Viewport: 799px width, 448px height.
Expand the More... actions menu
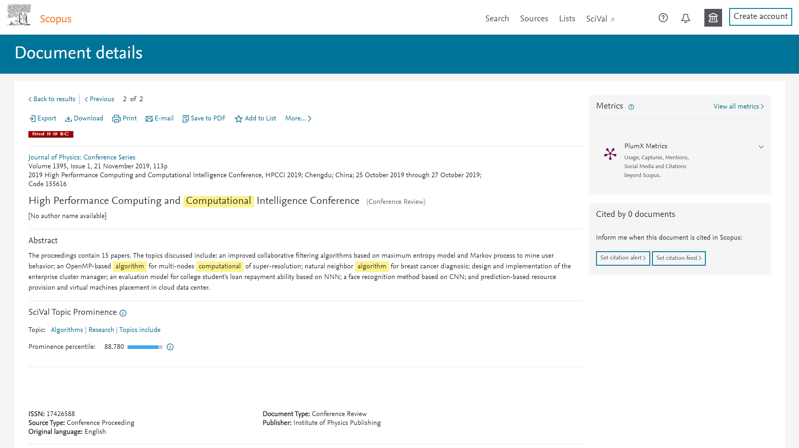pos(298,118)
